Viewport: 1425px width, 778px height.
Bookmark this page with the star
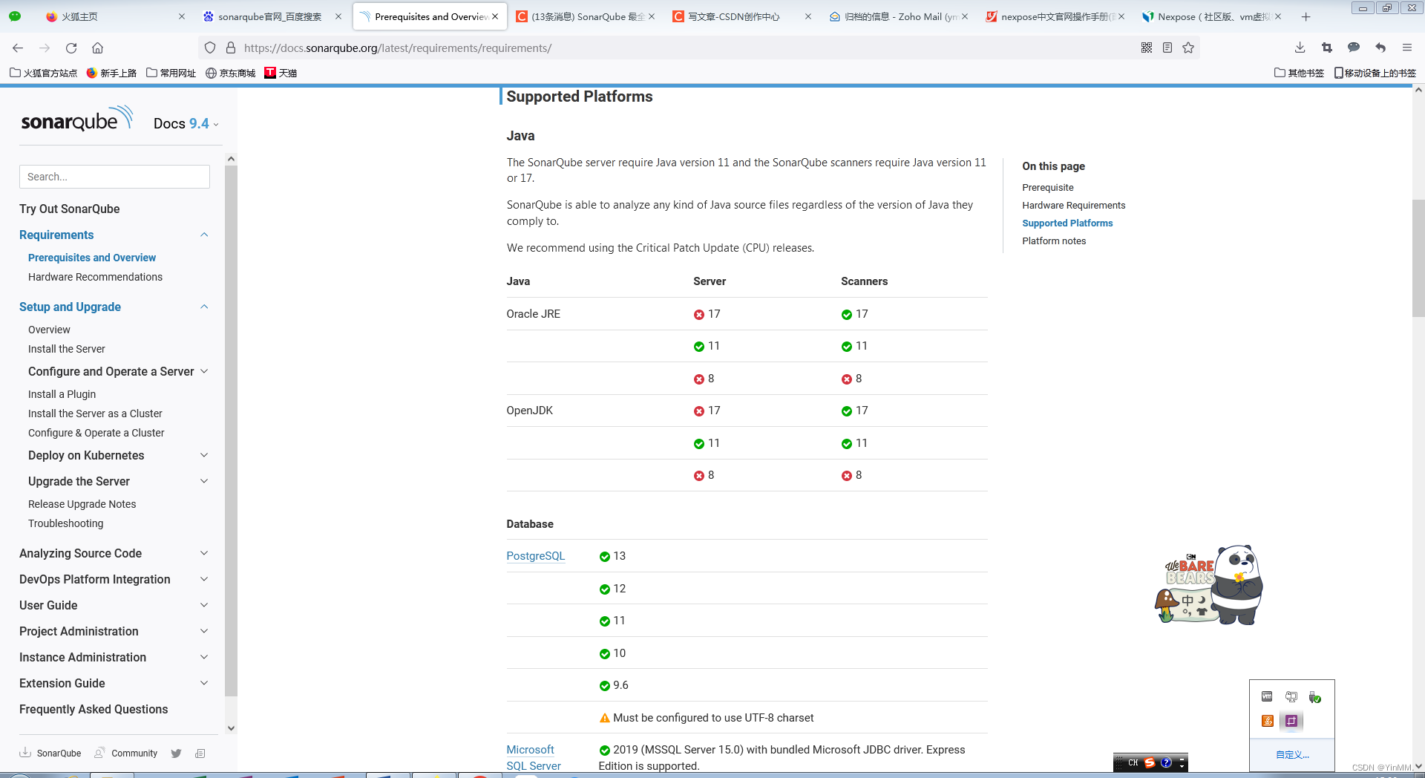click(x=1188, y=48)
